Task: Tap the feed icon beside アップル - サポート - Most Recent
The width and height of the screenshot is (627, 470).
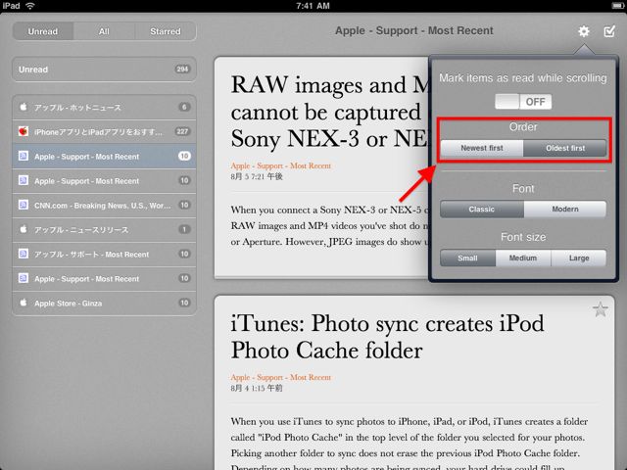Action: (x=24, y=254)
